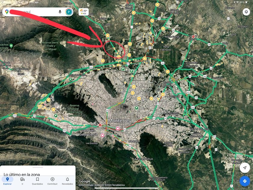The image size is (253, 190).
Task: Switch to the Ir tab
Action: (22, 181)
